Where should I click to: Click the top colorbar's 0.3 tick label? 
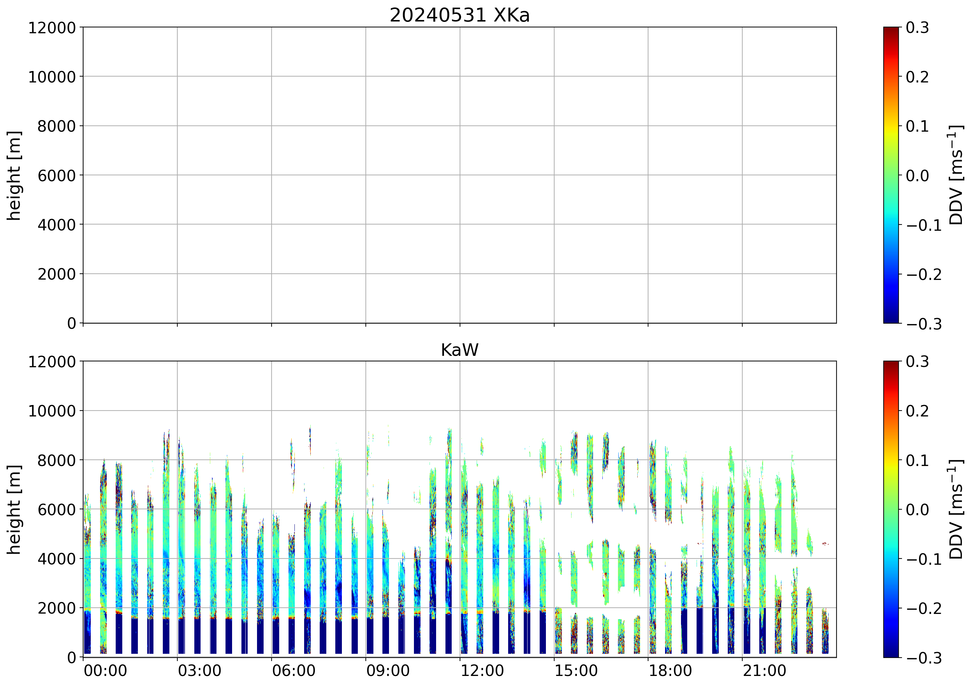click(x=917, y=28)
